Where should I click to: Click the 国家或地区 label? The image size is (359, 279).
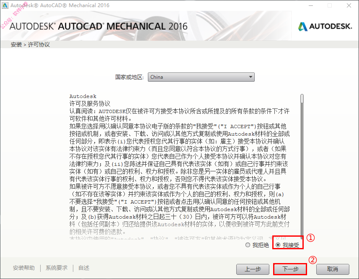129,77
